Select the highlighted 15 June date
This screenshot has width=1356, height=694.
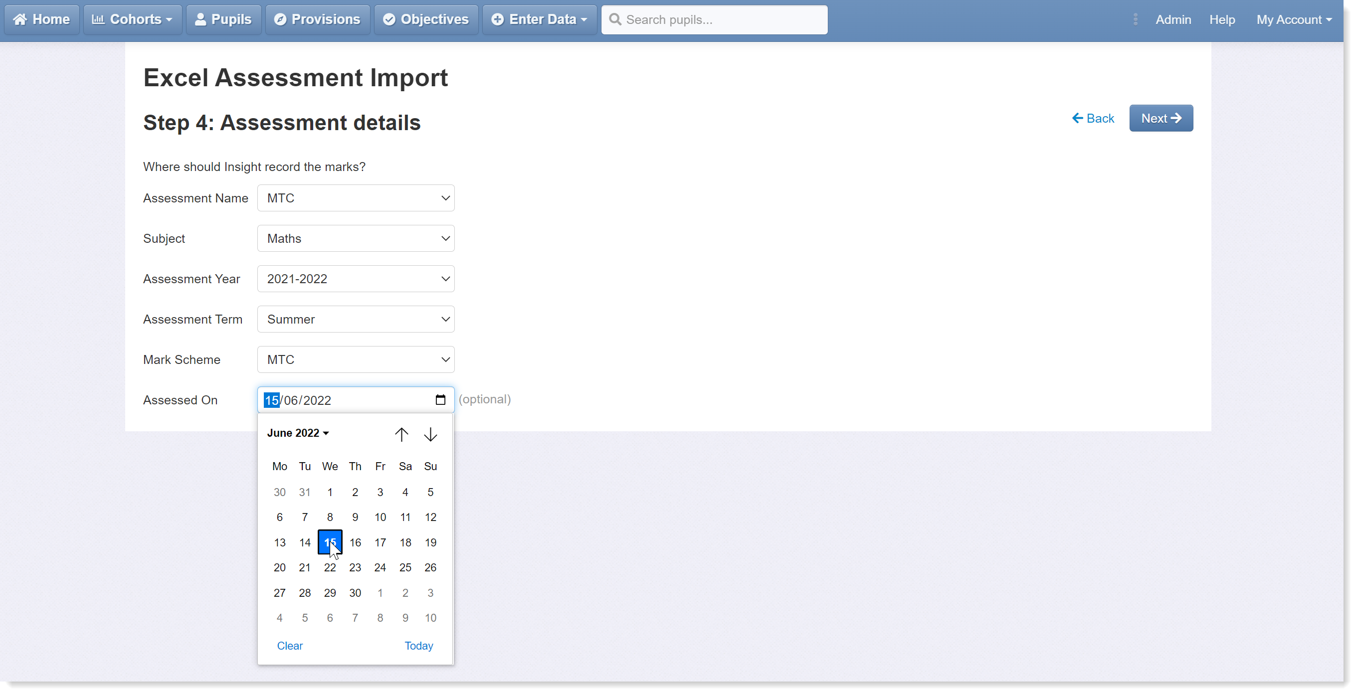330,542
